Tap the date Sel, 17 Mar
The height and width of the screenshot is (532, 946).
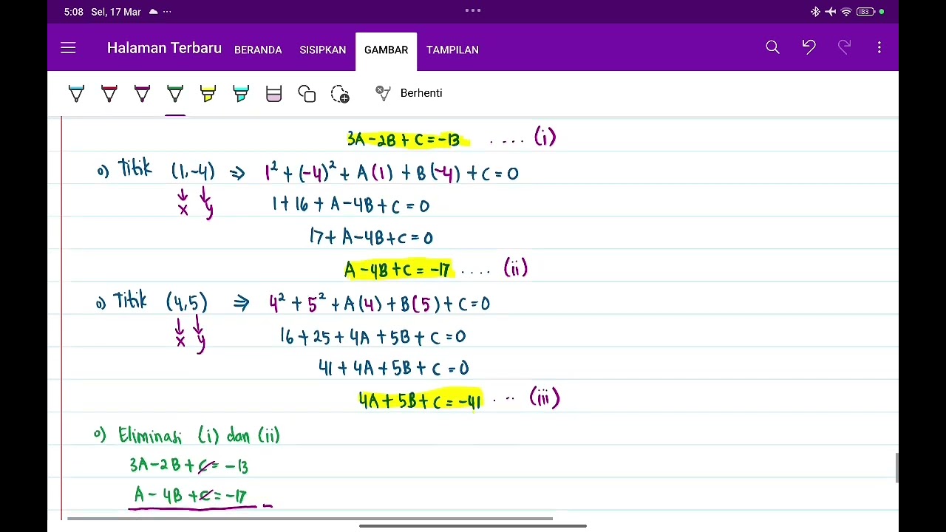click(x=116, y=12)
